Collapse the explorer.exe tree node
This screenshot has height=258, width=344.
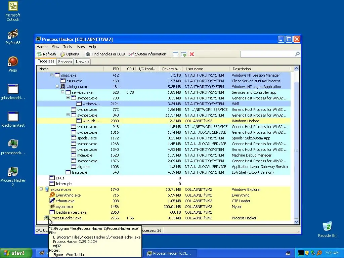[41, 189]
